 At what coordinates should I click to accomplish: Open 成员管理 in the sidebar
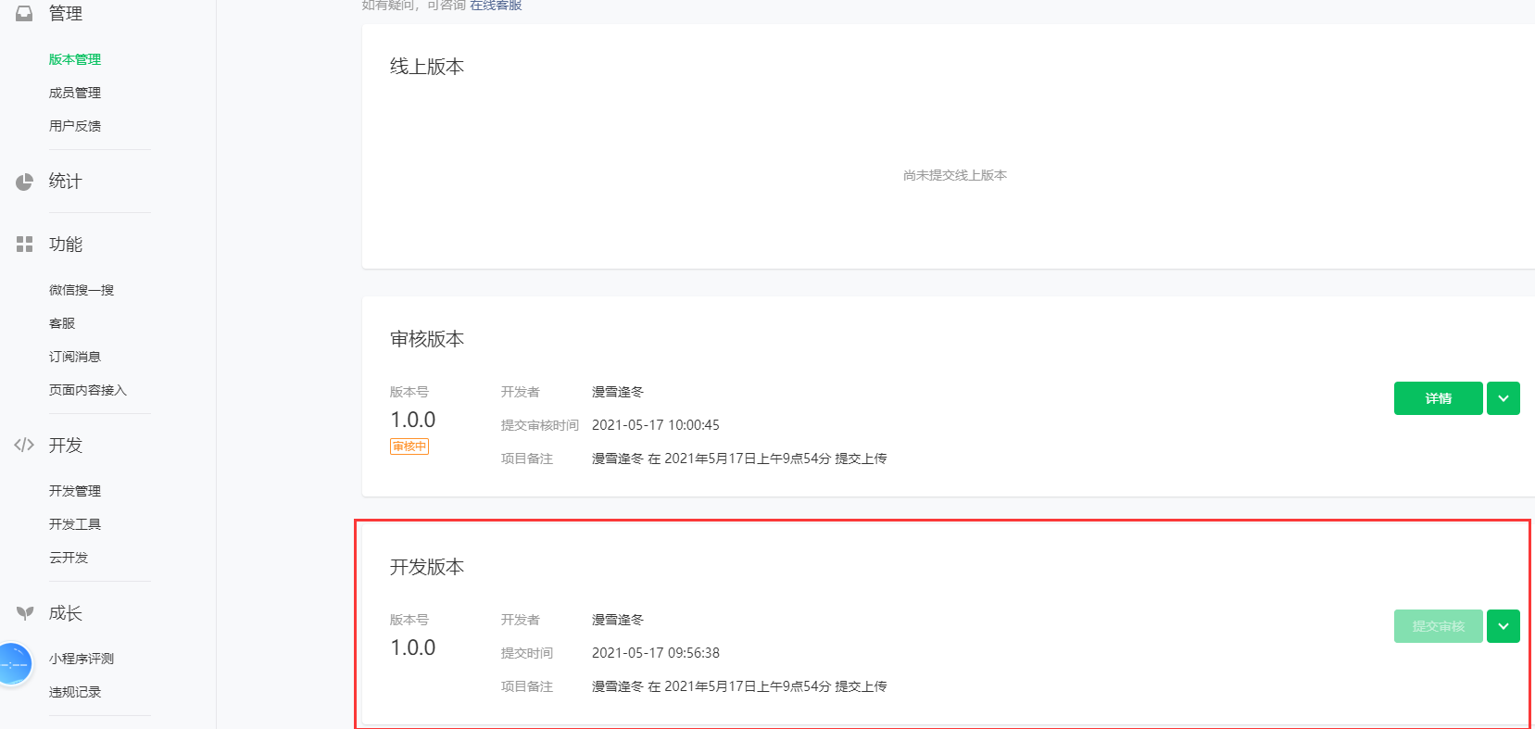[x=75, y=93]
